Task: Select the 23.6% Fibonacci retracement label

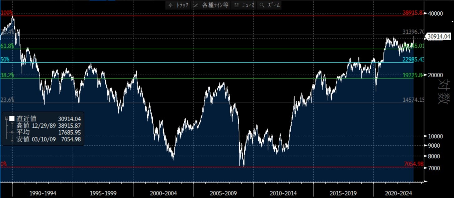Action: pos(7,100)
